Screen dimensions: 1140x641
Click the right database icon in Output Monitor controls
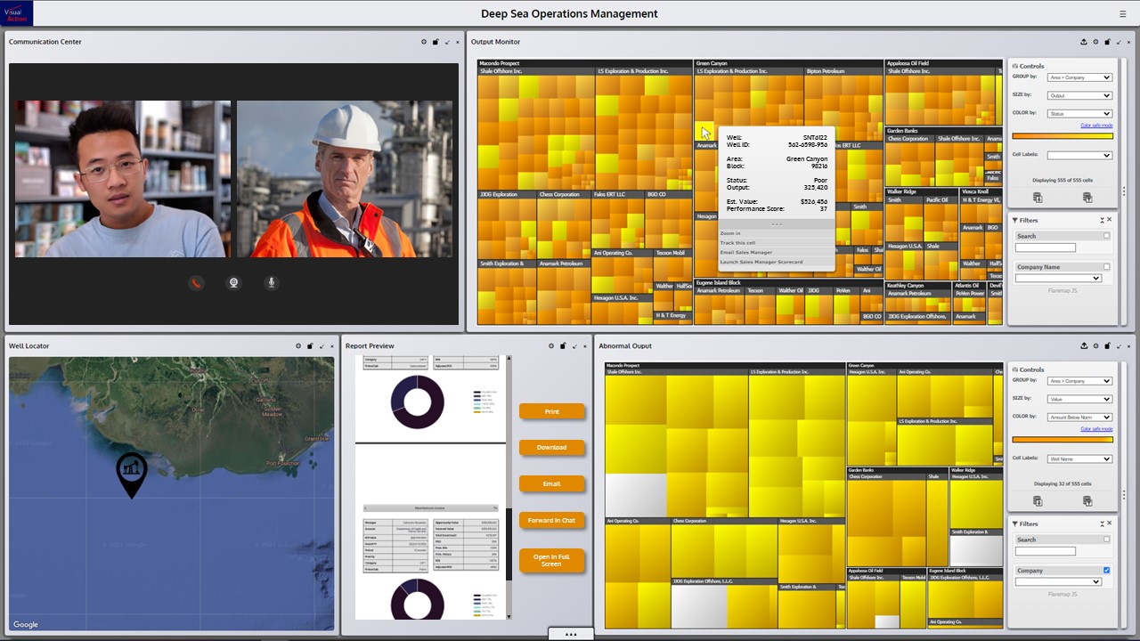point(1087,198)
